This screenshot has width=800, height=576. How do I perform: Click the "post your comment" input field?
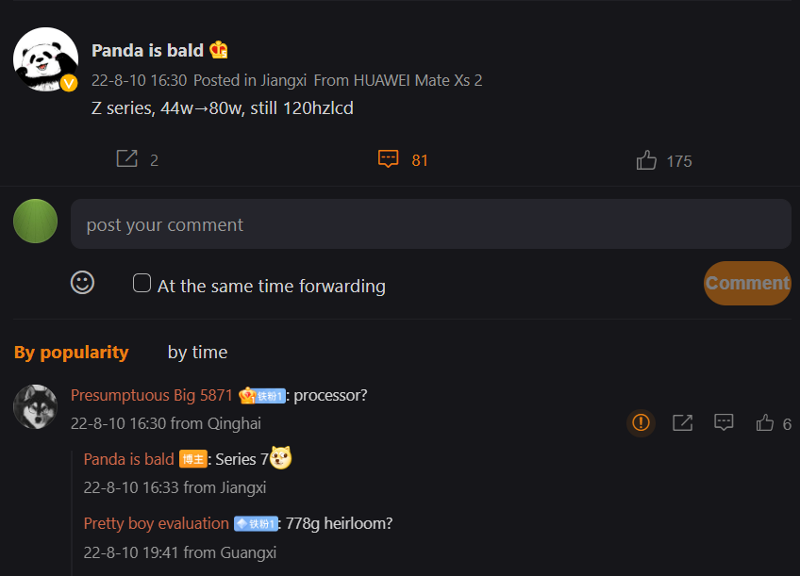430,224
